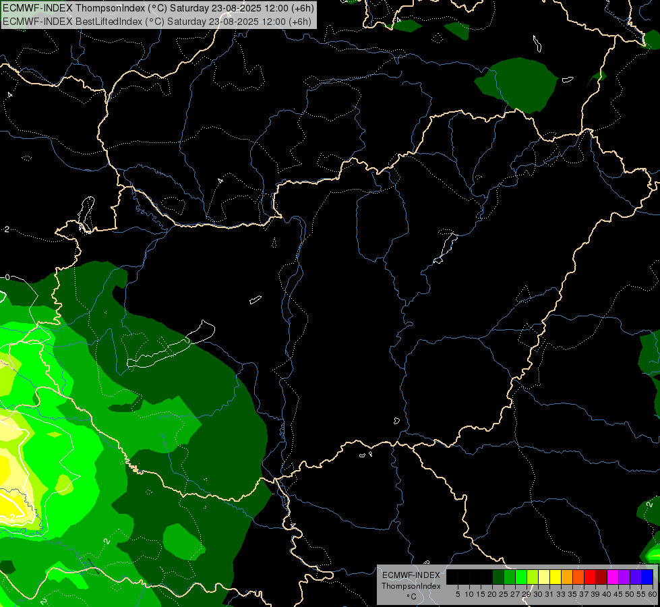The height and width of the screenshot is (607, 660).
Task: Pick the dark green 20–25 legend swatch
Action: (x=498, y=577)
